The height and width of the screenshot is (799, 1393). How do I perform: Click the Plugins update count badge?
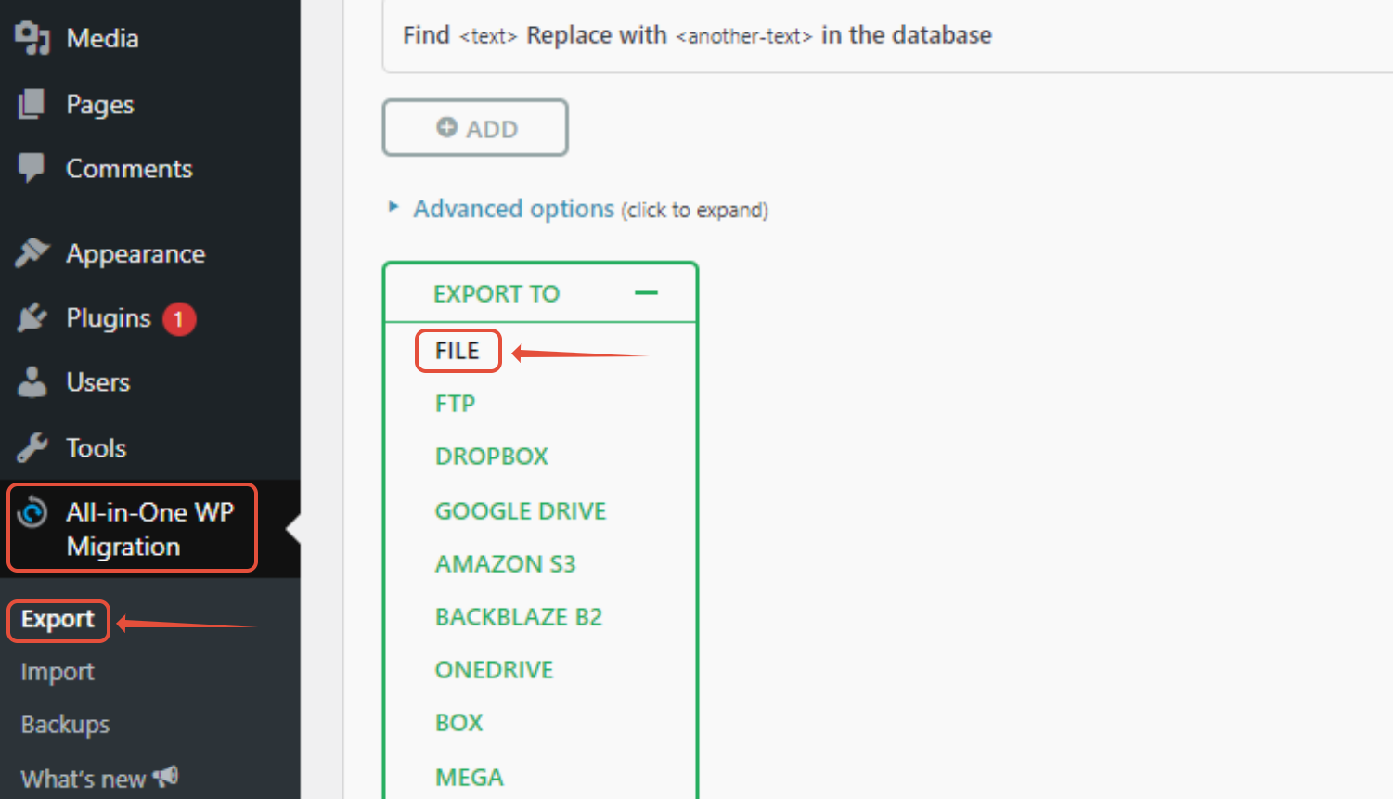[x=179, y=319]
